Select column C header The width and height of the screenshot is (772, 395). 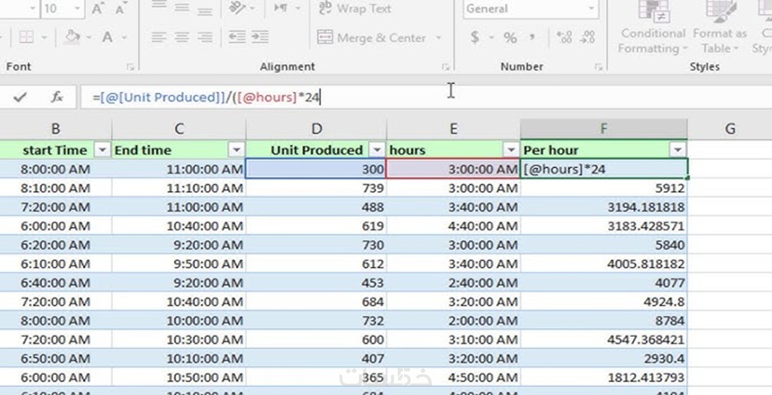tap(179, 129)
